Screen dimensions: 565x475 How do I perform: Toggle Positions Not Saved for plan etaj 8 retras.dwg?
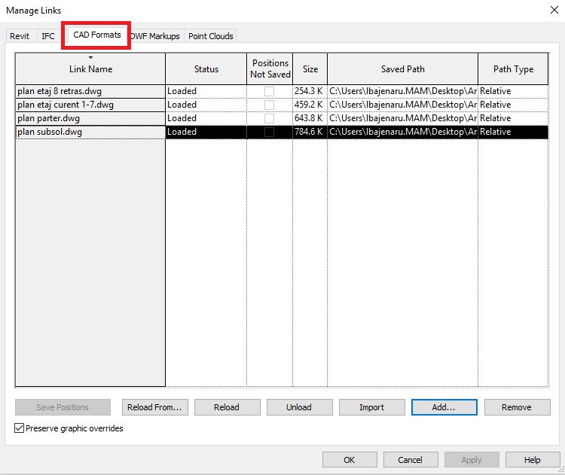pos(269,92)
